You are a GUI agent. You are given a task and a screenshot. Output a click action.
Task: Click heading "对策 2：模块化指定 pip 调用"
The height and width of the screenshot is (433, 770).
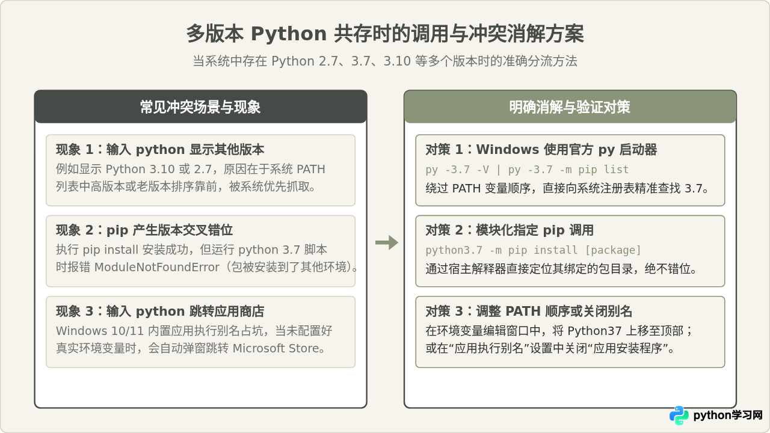tap(510, 230)
